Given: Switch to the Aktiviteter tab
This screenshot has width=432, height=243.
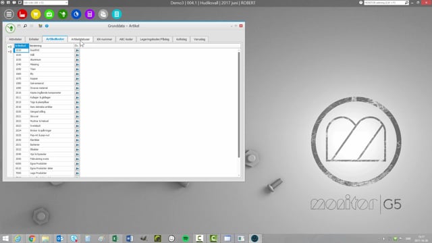Looking at the screenshot, I should [x=15, y=39].
